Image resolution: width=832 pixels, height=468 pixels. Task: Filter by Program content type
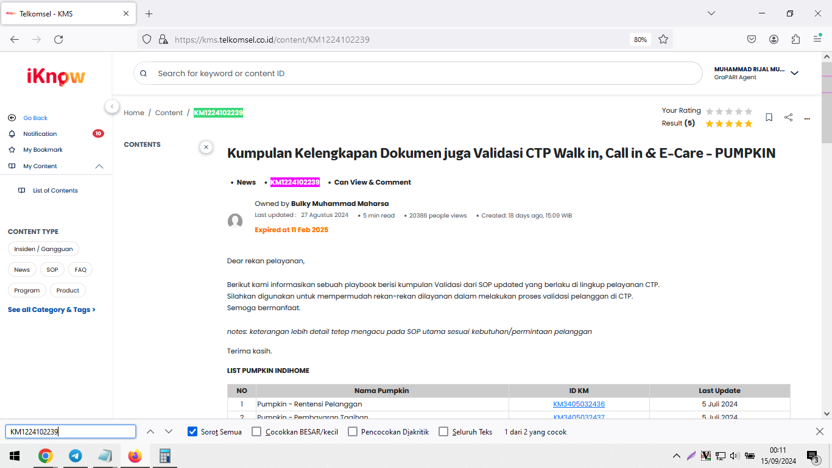coord(27,291)
